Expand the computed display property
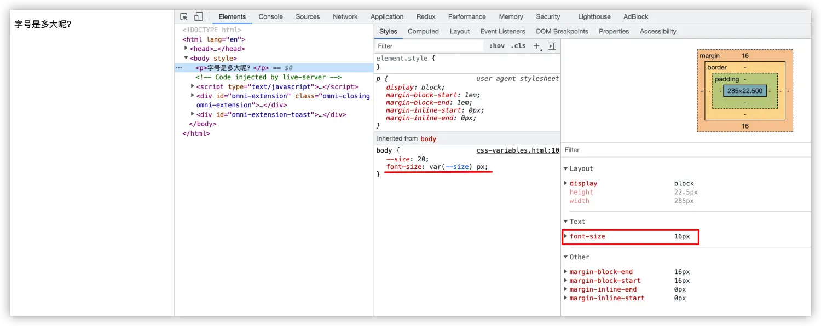This screenshot has width=821, height=326. pos(566,183)
